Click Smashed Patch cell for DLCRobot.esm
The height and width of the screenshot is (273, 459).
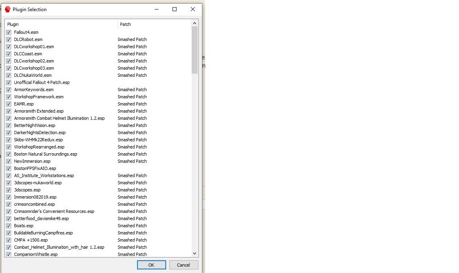pyautogui.click(x=132, y=39)
